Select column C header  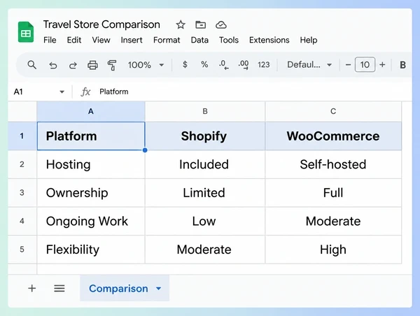point(333,111)
